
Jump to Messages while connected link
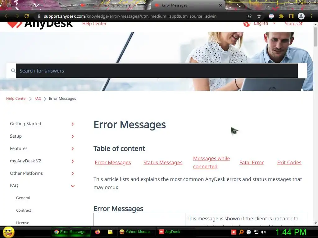211,162
